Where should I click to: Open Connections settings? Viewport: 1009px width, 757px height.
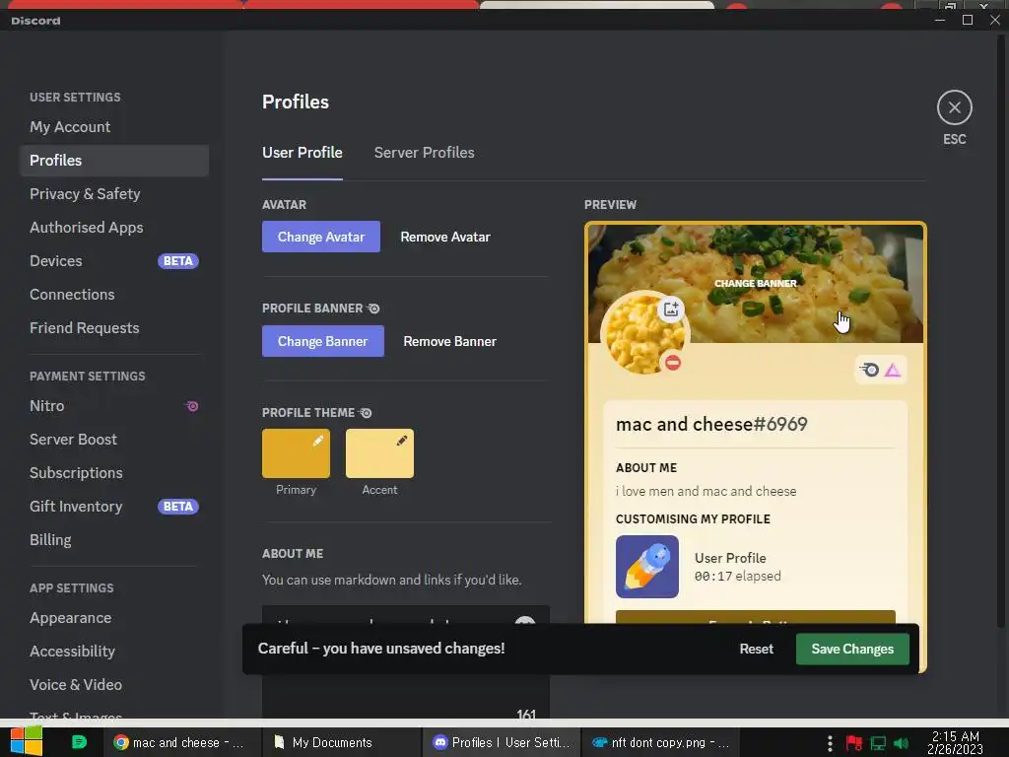(114, 294)
